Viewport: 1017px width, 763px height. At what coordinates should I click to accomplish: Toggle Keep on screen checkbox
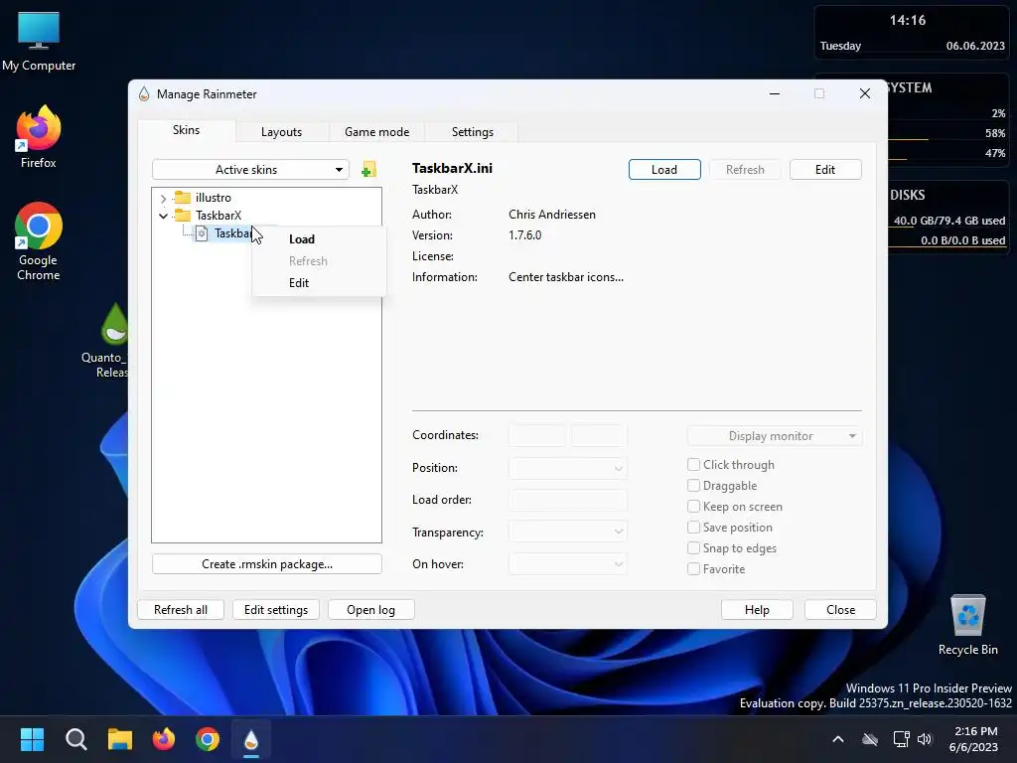pyautogui.click(x=693, y=506)
